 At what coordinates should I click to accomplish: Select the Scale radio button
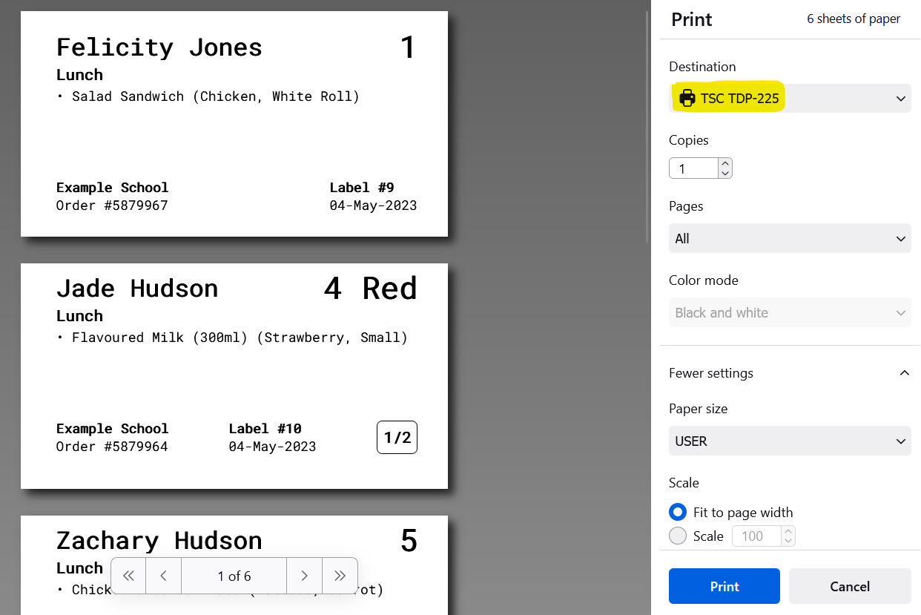pyautogui.click(x=678, y=536)
